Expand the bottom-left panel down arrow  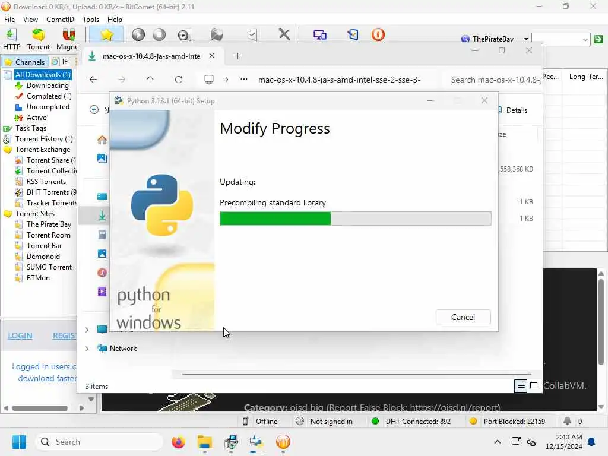91,399
